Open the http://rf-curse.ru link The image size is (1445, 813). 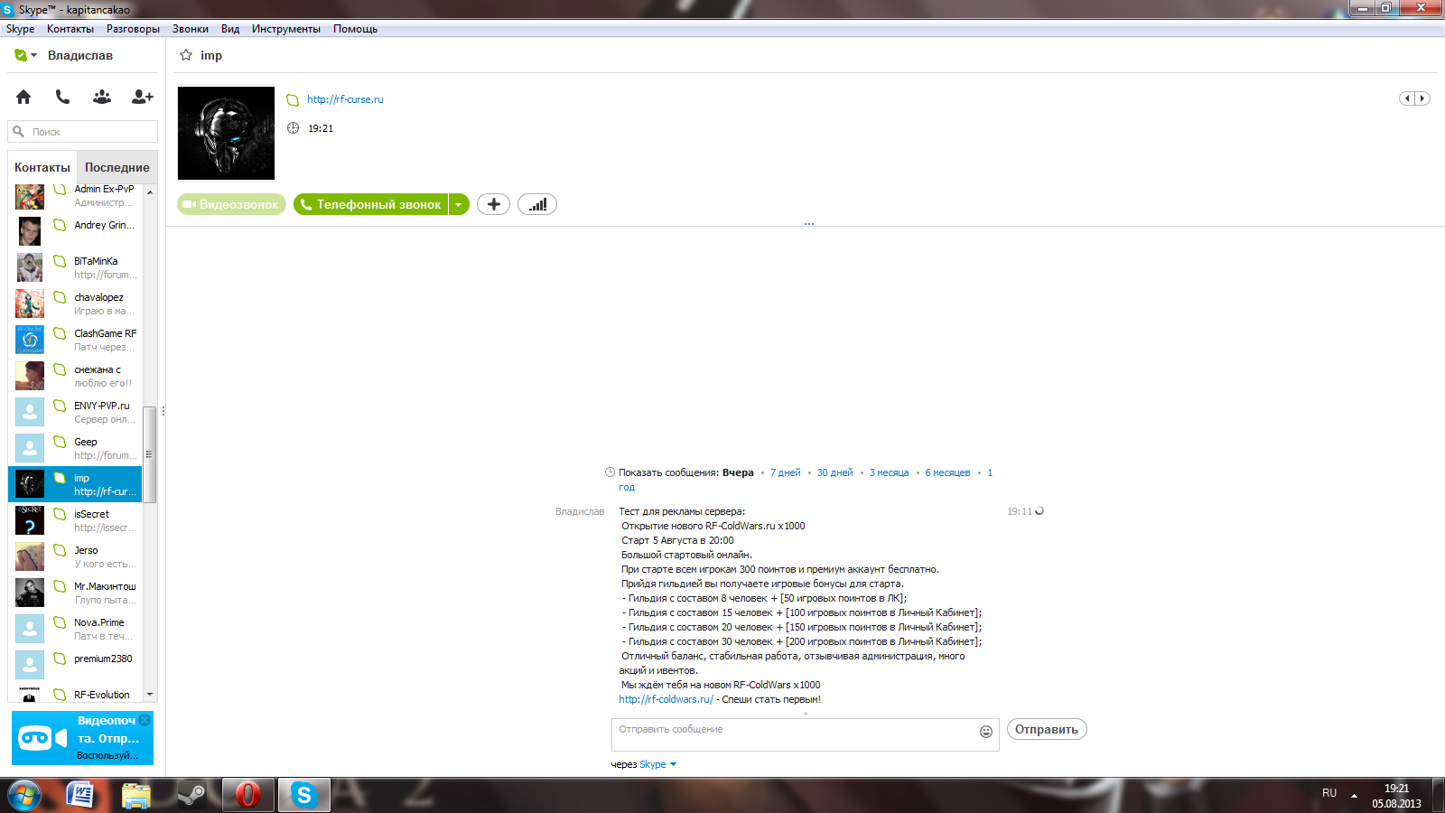point(345,99)
